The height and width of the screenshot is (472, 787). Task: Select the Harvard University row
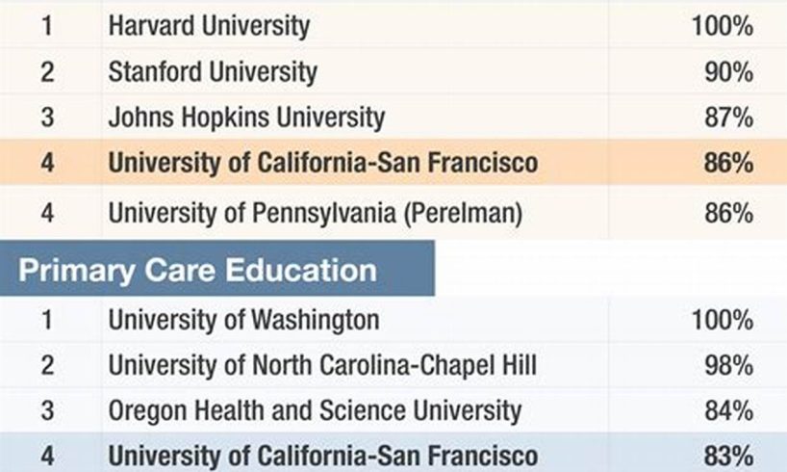click(x=393, y=25)
